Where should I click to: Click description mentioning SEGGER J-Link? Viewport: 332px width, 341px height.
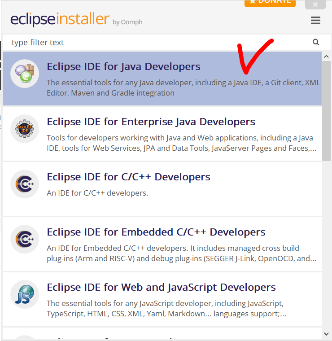click(182, 254)
